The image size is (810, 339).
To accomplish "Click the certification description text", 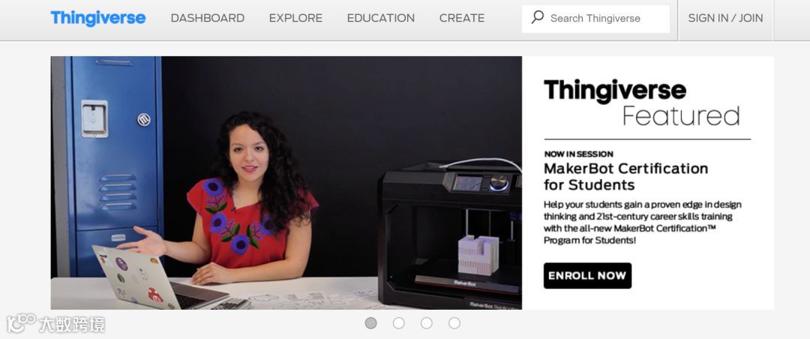I will pos(642,222).
